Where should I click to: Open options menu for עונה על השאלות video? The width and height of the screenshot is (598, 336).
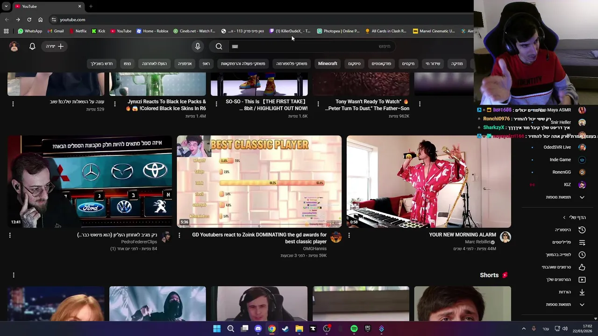(13, 104)
